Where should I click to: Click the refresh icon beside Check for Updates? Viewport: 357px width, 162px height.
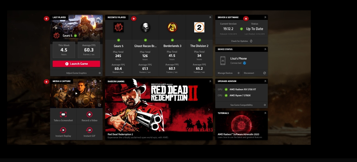pyautogui.click(x=251, y=41)
